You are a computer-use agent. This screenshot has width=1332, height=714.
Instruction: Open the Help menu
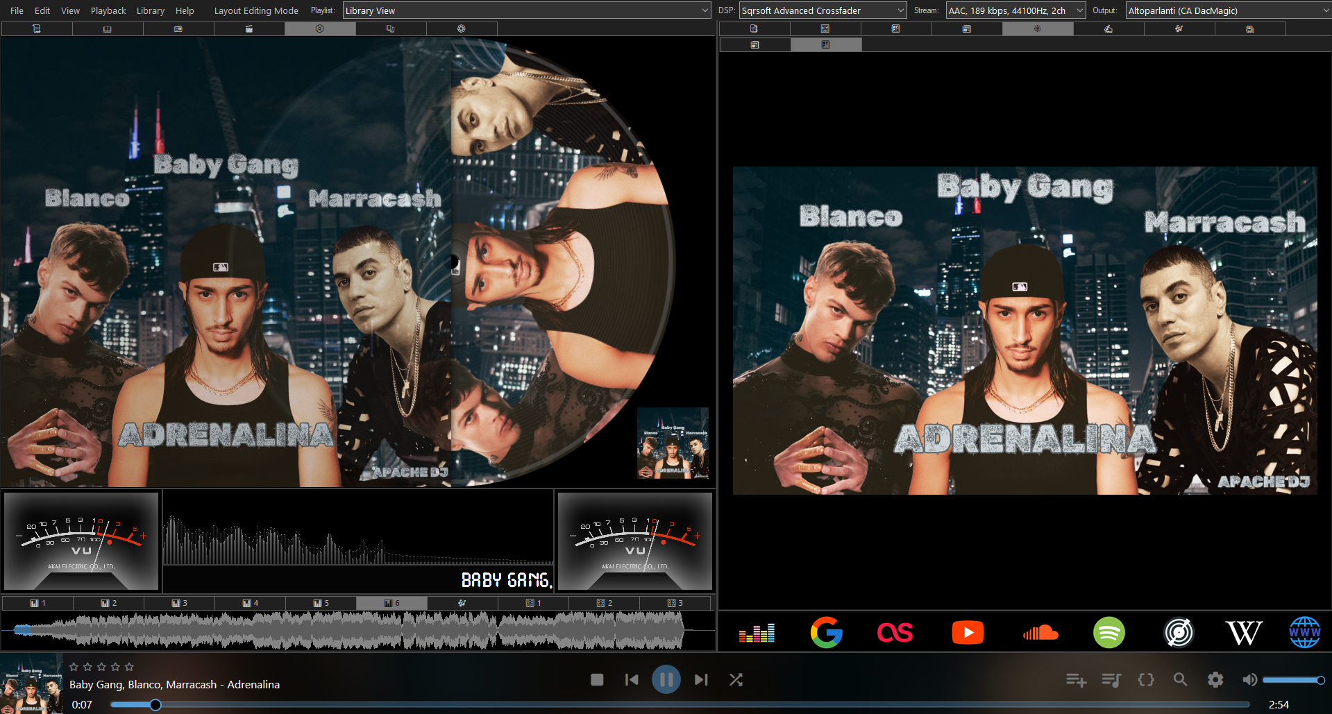tap(185, 10)
